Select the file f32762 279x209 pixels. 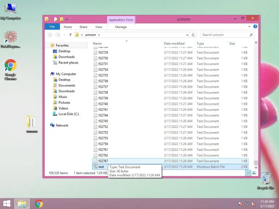(x=170, y=155)
